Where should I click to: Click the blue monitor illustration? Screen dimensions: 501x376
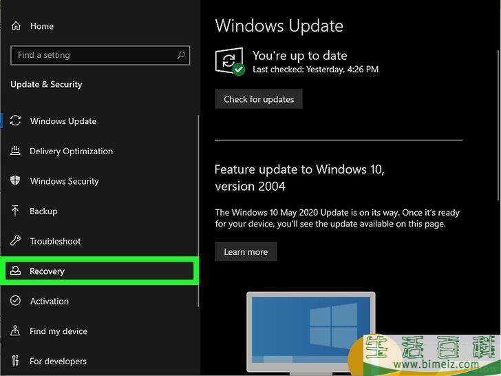[x=311, y=327]
